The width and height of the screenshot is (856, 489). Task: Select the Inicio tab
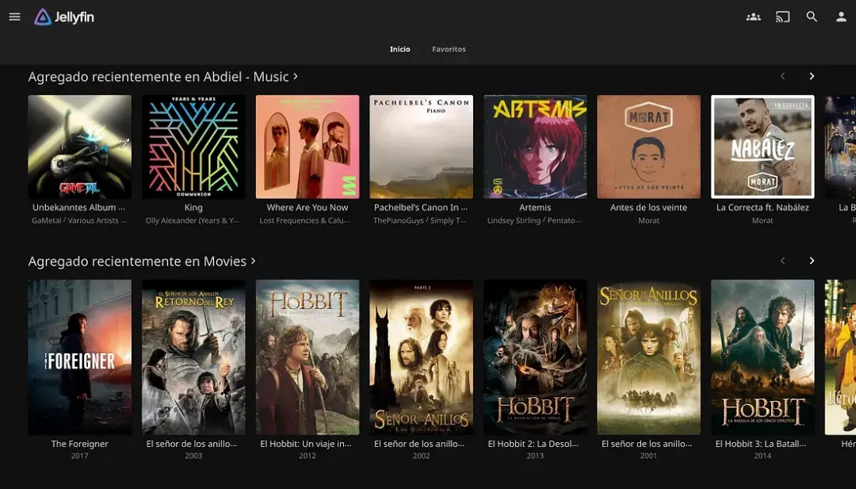coord(399,49)
